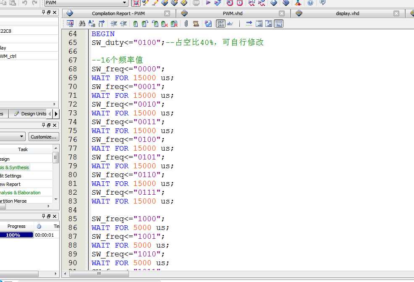Click the horizontal scrollbar thumb below the code editor
Screen dimensions: 414x282
point(99,274)
